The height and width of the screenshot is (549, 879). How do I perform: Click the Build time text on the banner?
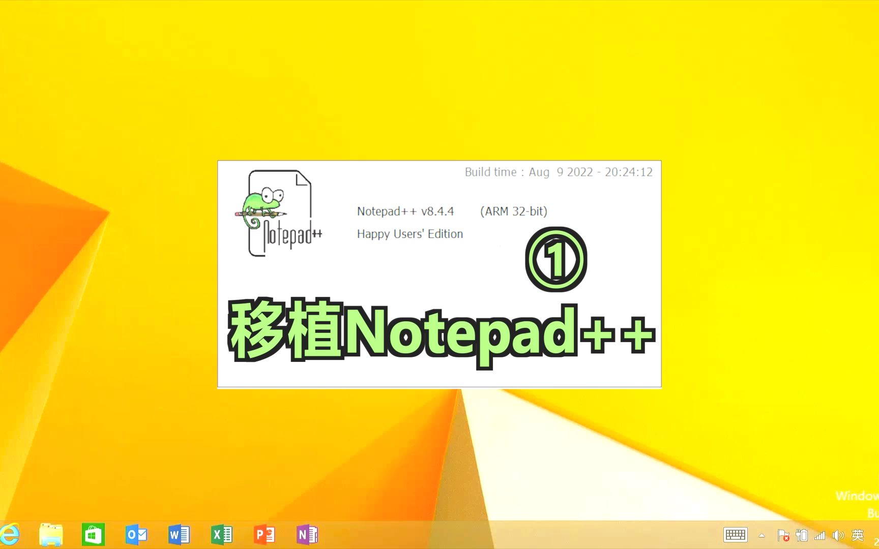click(x=557, y=172)
